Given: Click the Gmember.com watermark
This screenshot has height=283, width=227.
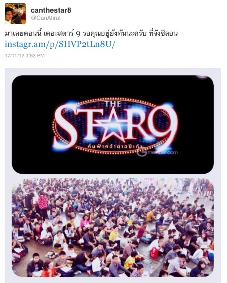Looking at the screenshot, I should [x=157, y=153].
